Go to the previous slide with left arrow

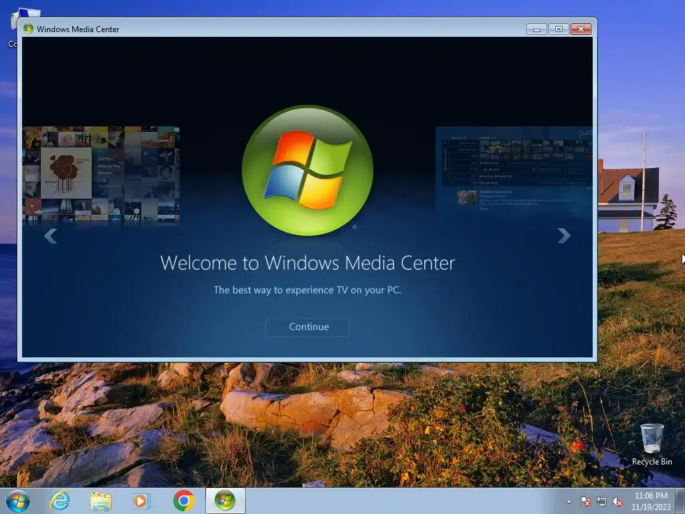(51, 236)
